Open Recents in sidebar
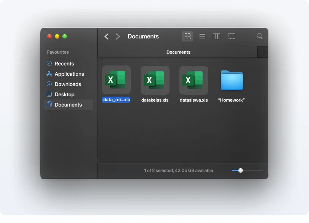This screenshot has width=309, height=223. [x=69, y=64]
